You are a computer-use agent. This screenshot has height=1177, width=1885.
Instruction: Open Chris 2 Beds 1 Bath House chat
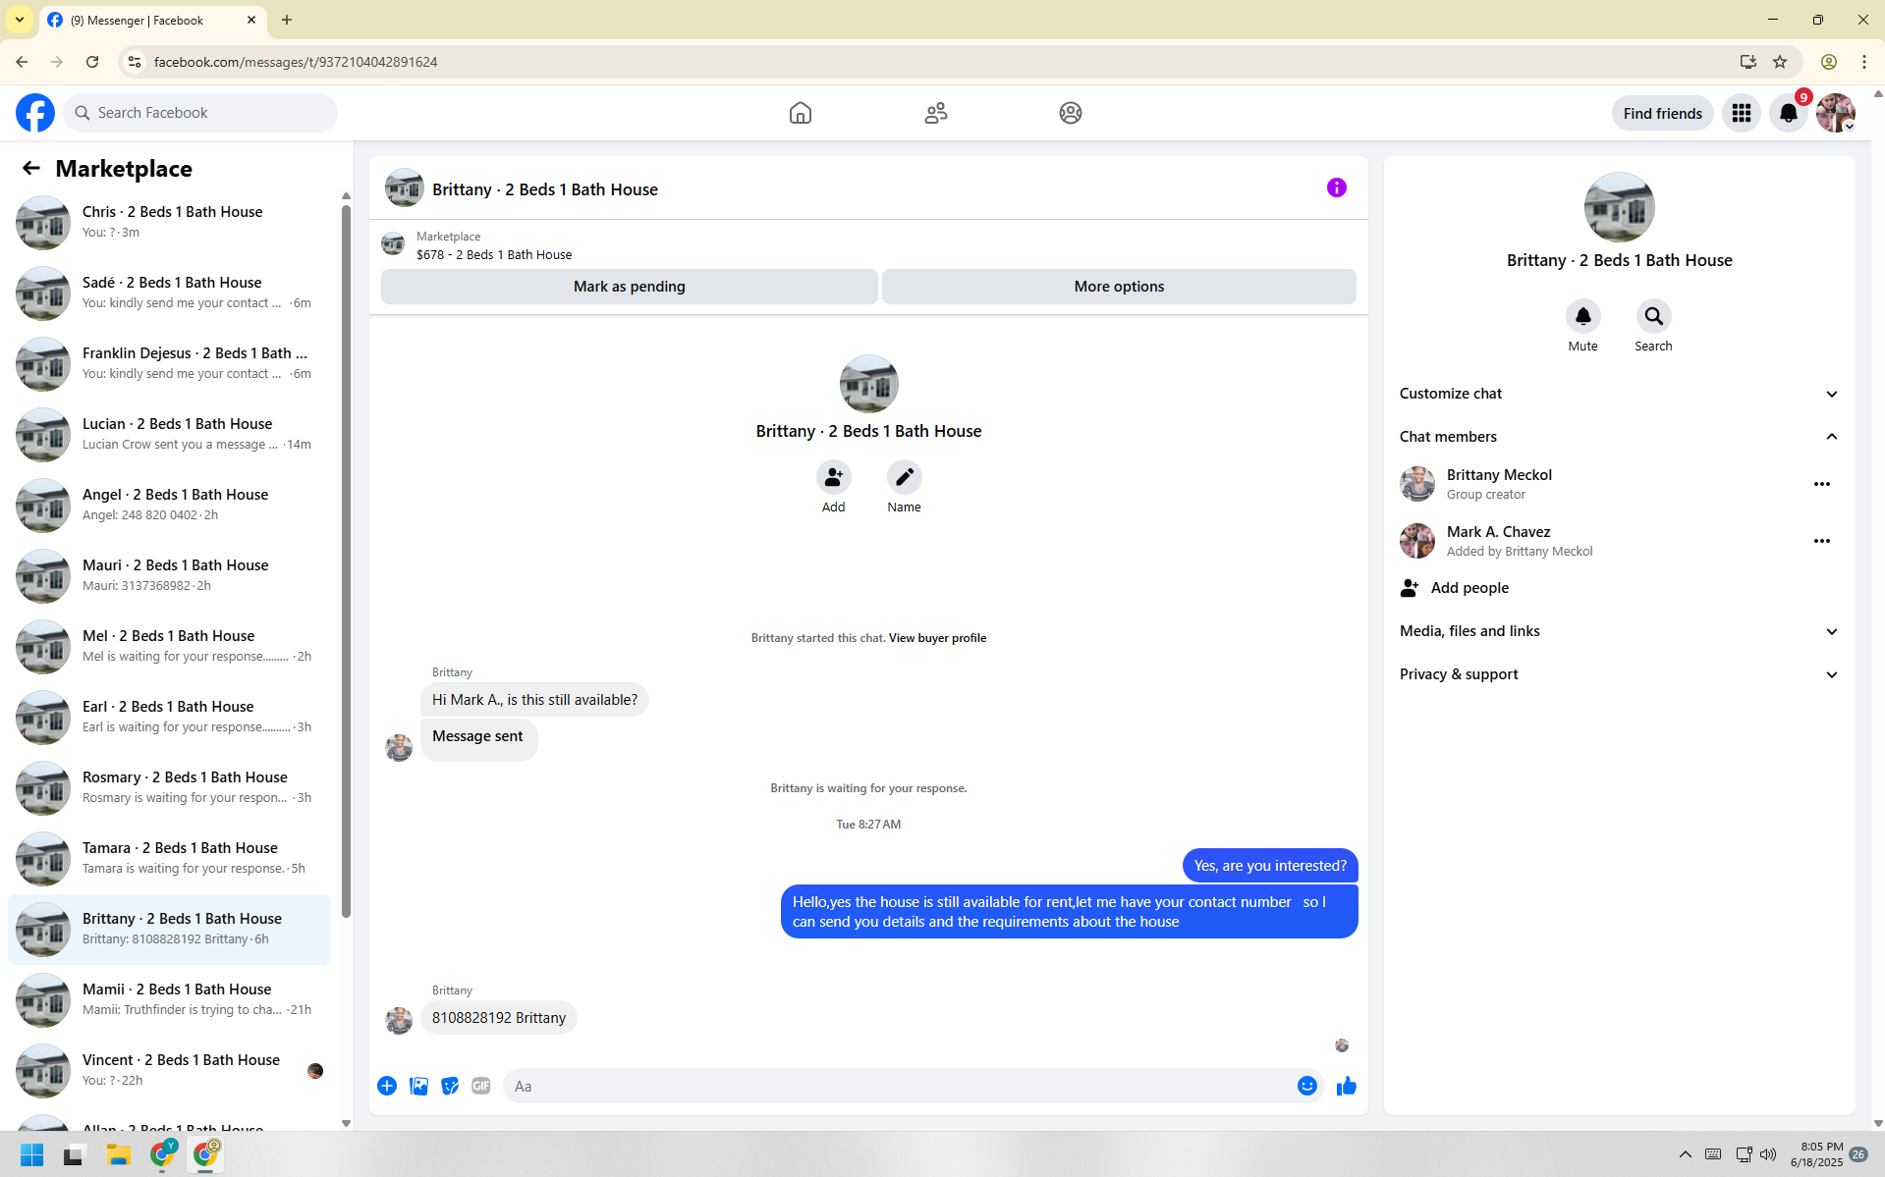click(x=169, y=222)
